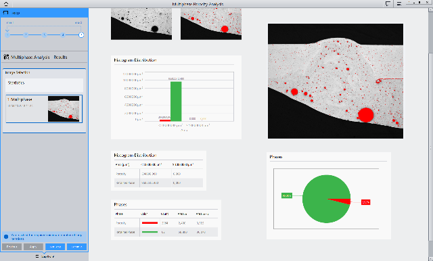The image size is (433, 261).
Task: Click the collapse icon in the title bar's left corner
Action: 6,4
